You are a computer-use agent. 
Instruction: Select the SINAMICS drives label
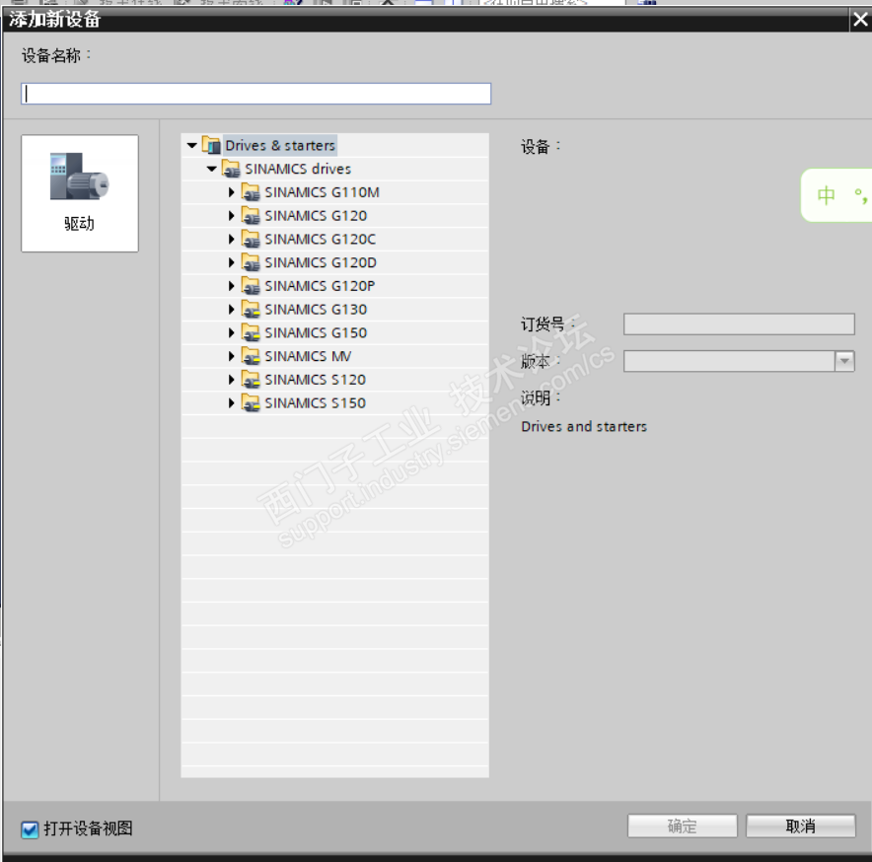click(x=298, y=169)
